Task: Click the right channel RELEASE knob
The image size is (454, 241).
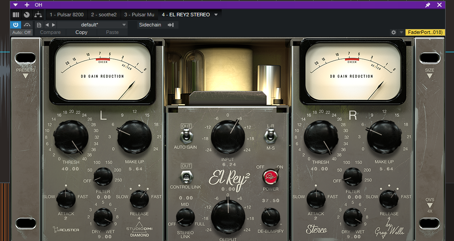Action: click(x=389, y=199)
